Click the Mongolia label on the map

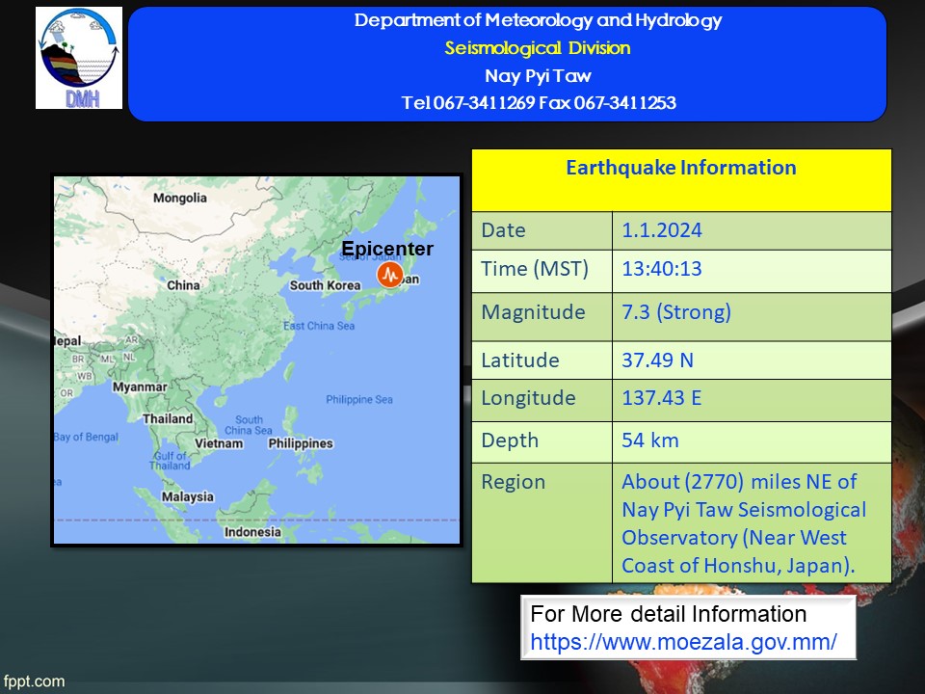[x=180, y=198]
